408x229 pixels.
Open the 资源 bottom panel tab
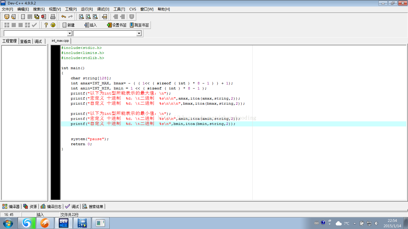click(30, 206)
